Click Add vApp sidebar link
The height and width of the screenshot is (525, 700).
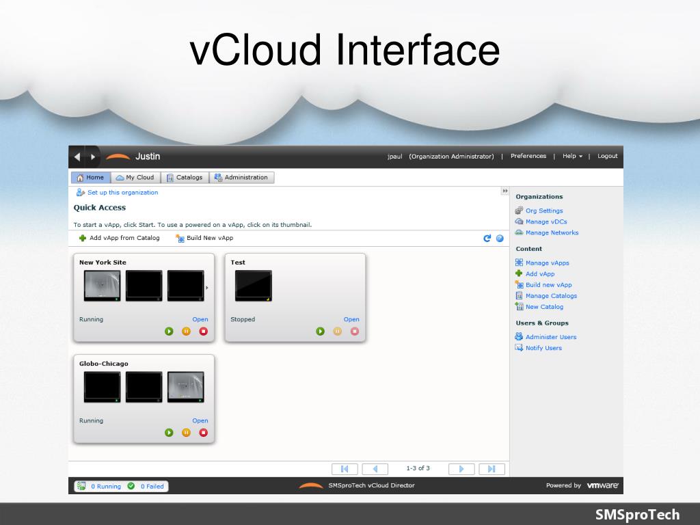540,273
